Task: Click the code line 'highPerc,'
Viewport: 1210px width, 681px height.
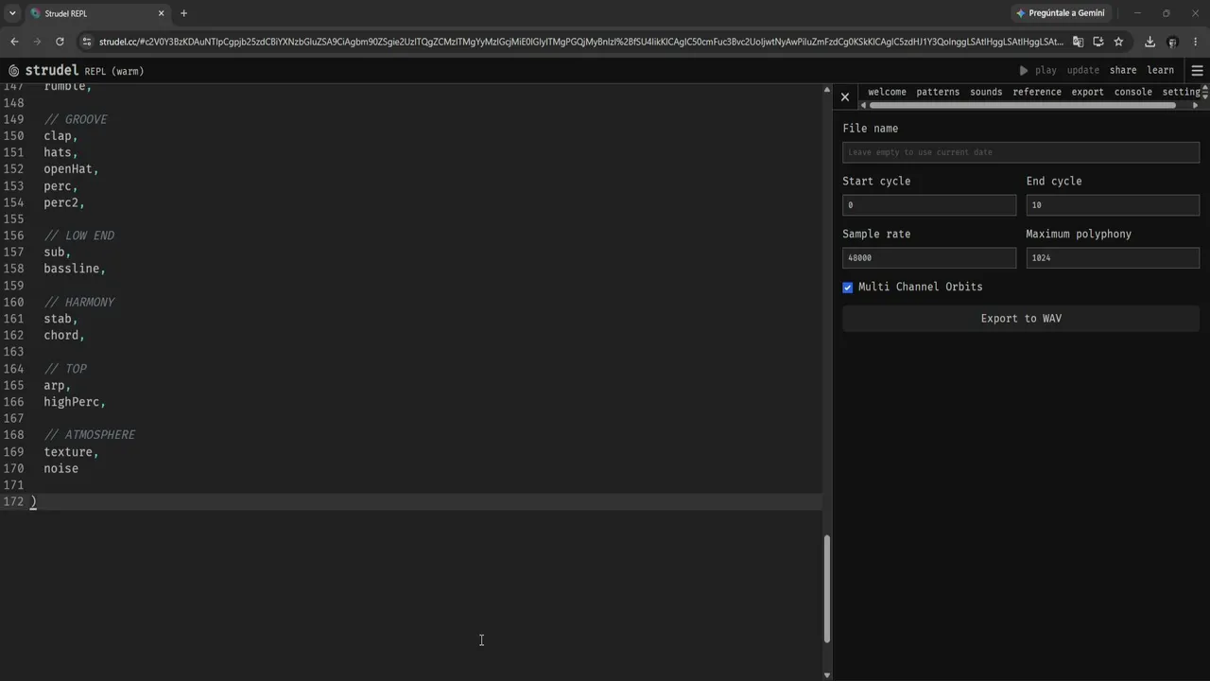Action: pos(75,402)
